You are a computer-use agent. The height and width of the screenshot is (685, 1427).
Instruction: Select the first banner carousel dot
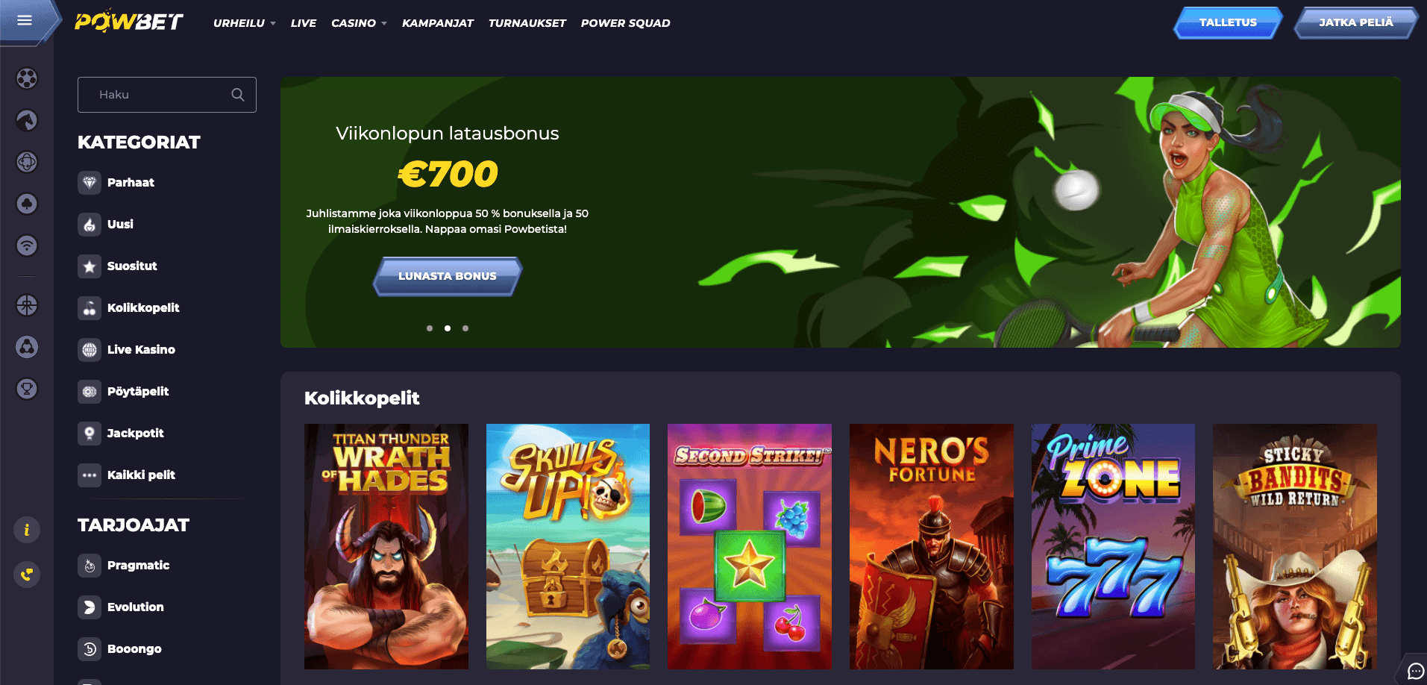(x=430, y=328)
